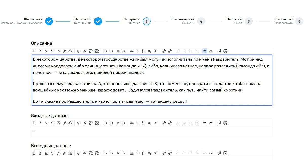The image size is (304, 160).
Task: Insert a formula using the √x icon
Action: coord(85,51)
